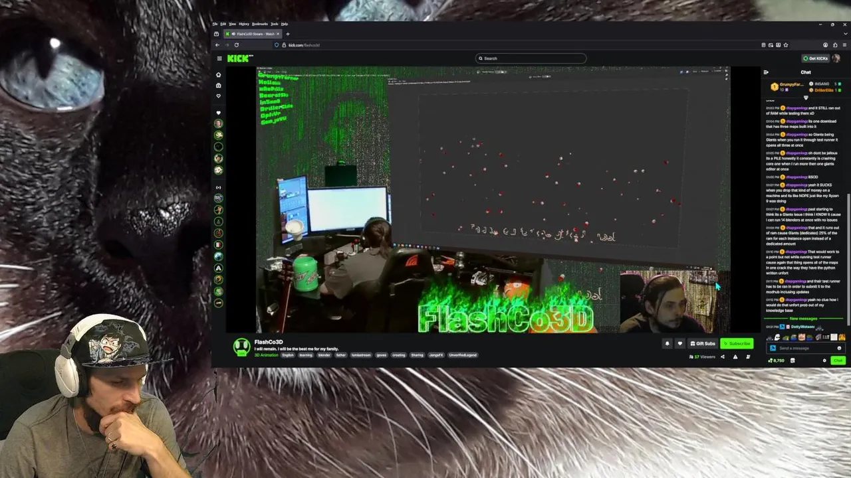Expand leaderboard with the down chevron
Viewport: 851px width, 478px height.
point(806,98)
